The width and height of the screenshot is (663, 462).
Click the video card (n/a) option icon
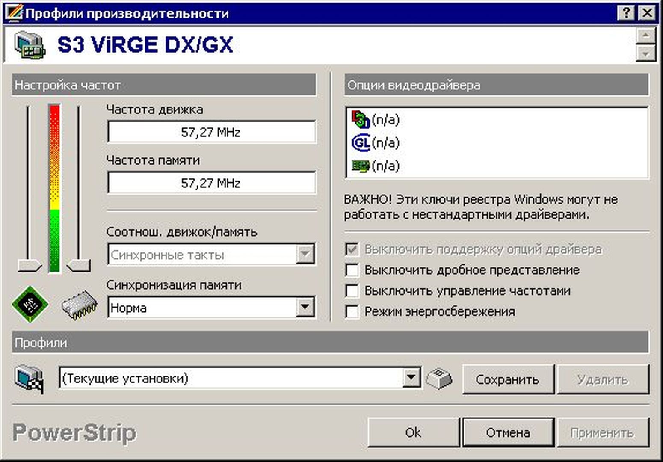click(361, 166)
